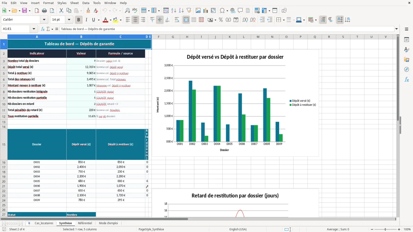Image resolution: width=413 pixels, height=232 pixels.
Task: Open the Font Color dropdown arrow
Action: click(110, 20)
